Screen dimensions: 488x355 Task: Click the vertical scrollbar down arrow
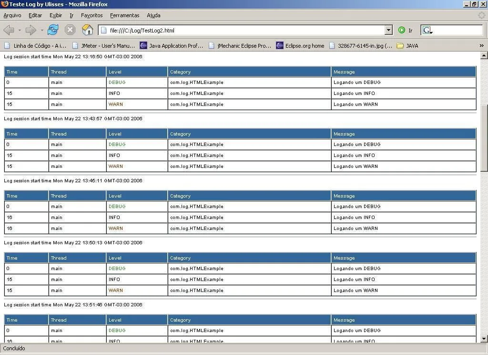(484, 339)
